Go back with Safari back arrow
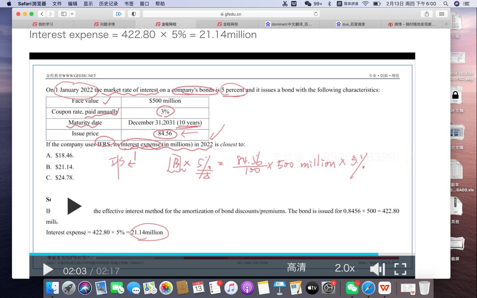477x298 pixels. point(42,14)
